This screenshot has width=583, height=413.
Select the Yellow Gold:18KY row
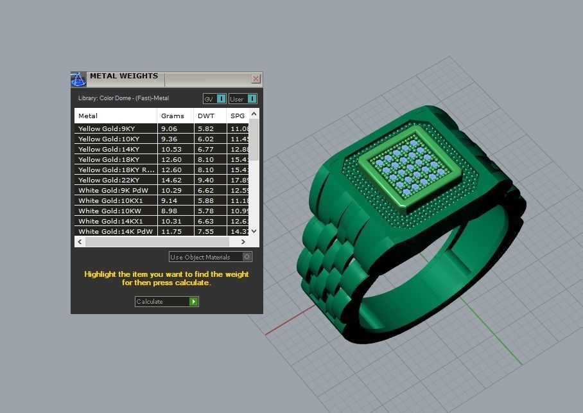(x=161, y=159)
